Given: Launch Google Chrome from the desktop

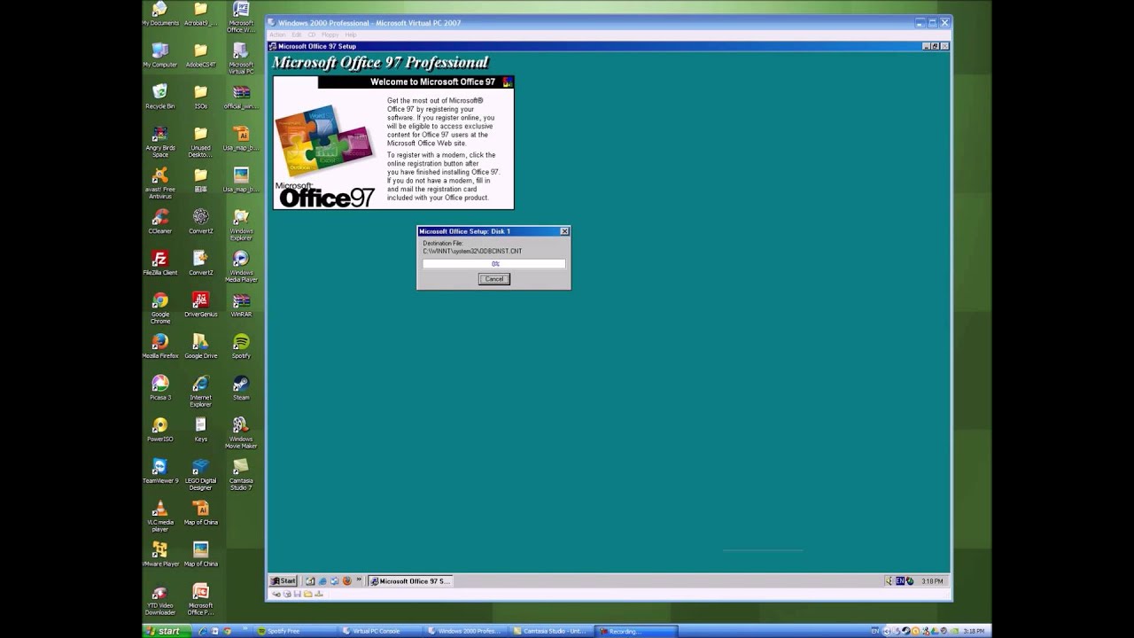Looking at the screenshot, I should point(160,301).
